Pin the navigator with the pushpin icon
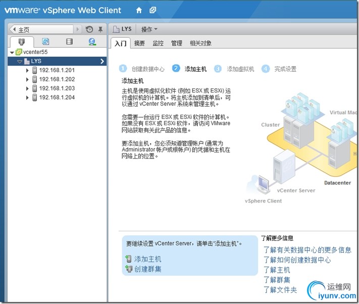This screenshot has width=359, height=304. 100,29
